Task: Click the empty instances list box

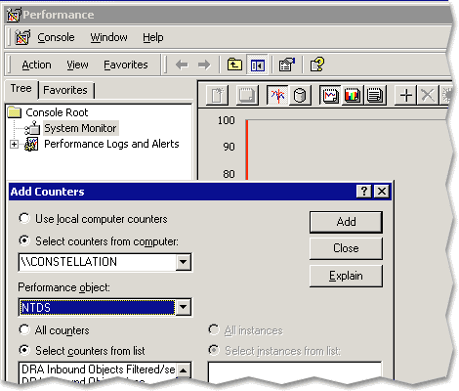Action: tap(295, 371)
